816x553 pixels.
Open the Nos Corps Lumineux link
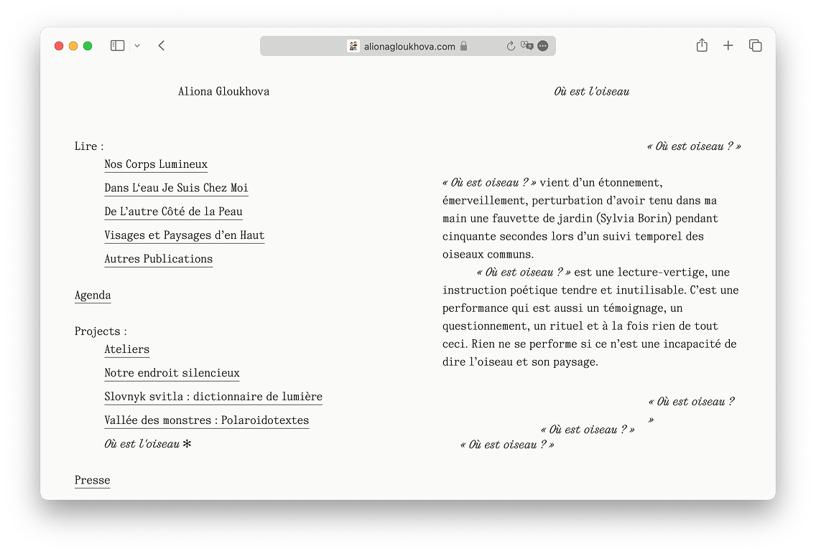[x=156, y=164]
